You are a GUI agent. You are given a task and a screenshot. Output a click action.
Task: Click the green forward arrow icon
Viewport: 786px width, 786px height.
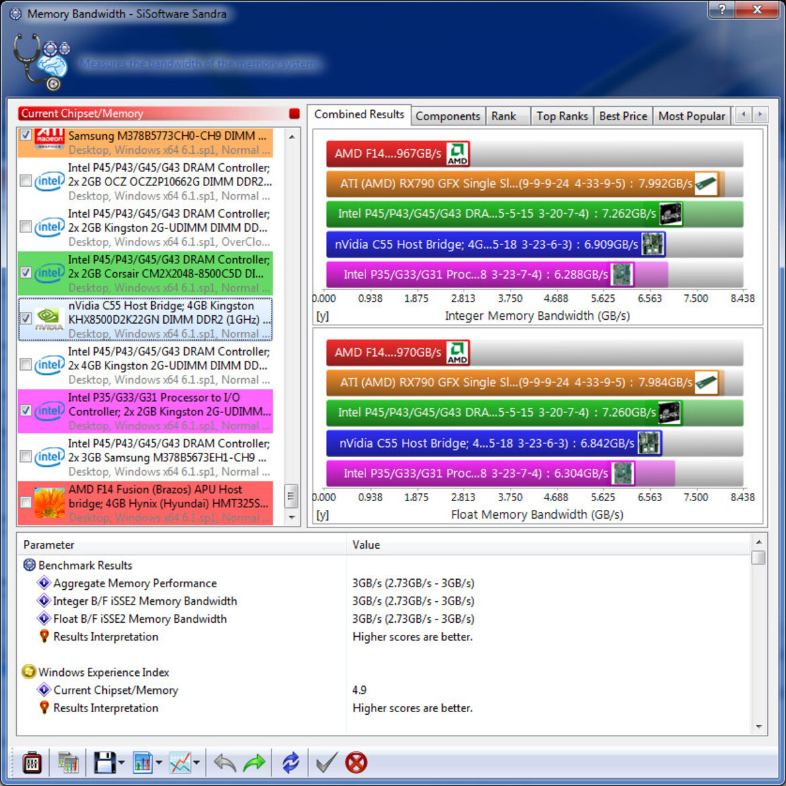point(254,762)
